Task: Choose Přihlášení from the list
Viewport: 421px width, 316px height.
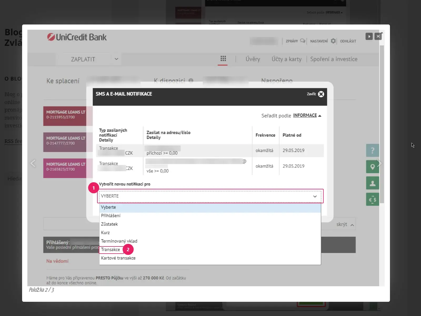Action: [x=210, y=216]
